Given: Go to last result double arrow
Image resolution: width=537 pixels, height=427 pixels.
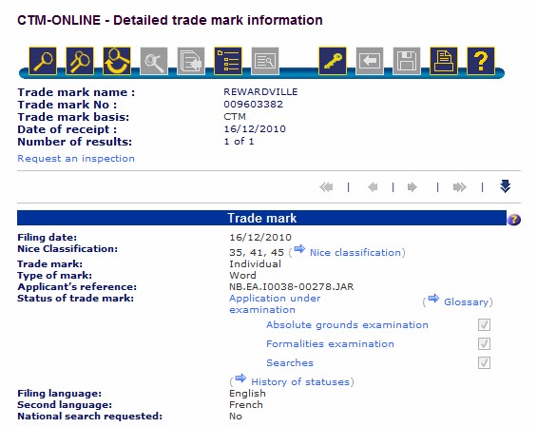Looking at the screenshot, I should tap(460, 187).
